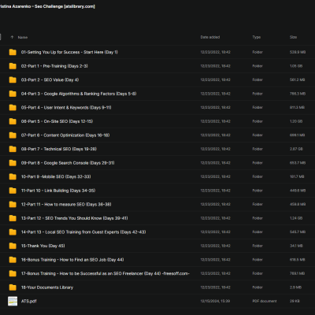Click 'PDF document' type of ATS.pdf
315x315 pixels.
coord(265,301)
